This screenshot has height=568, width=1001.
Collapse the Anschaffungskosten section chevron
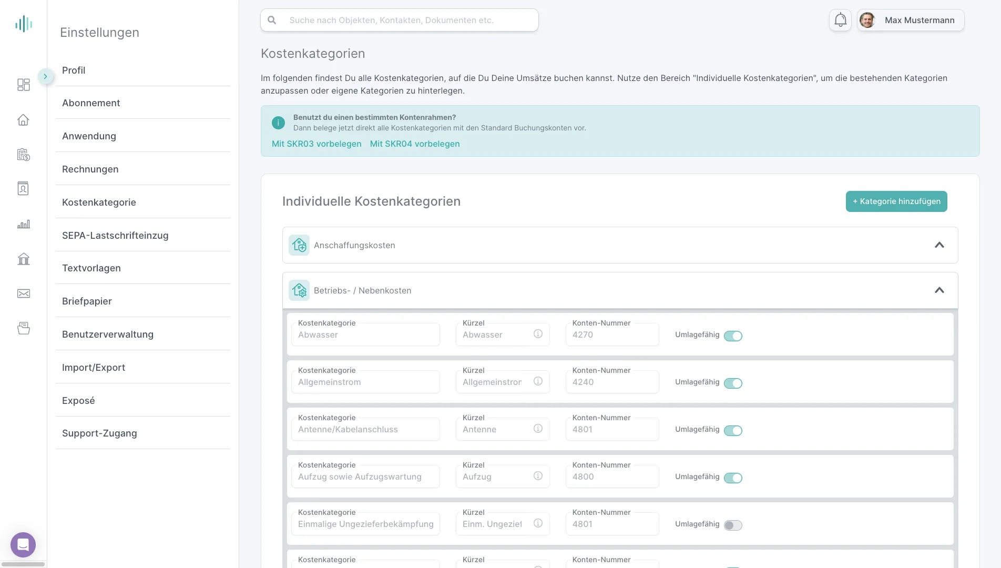[939, 245]
